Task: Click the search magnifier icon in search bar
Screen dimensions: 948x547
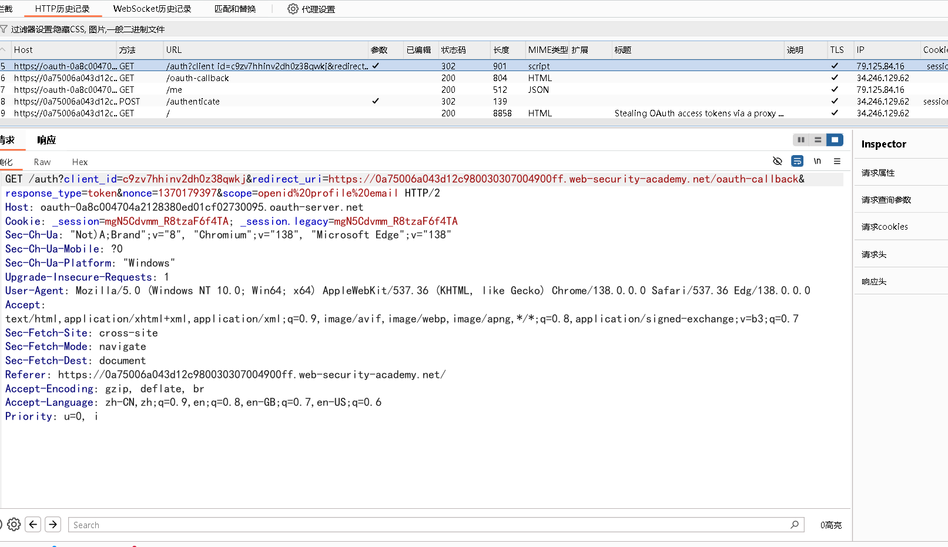Action: [795, 524]
